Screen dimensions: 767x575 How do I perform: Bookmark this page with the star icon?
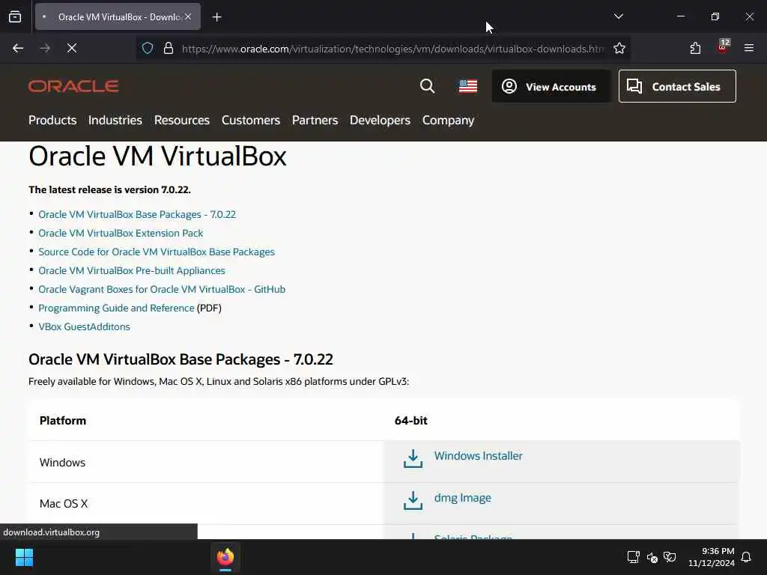click(x=619, y=48)
